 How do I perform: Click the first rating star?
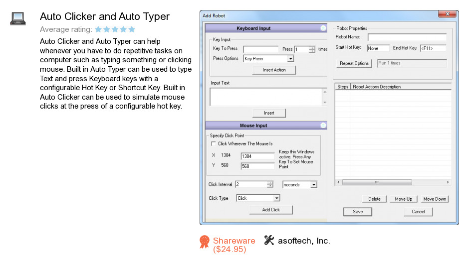[98, 29]
